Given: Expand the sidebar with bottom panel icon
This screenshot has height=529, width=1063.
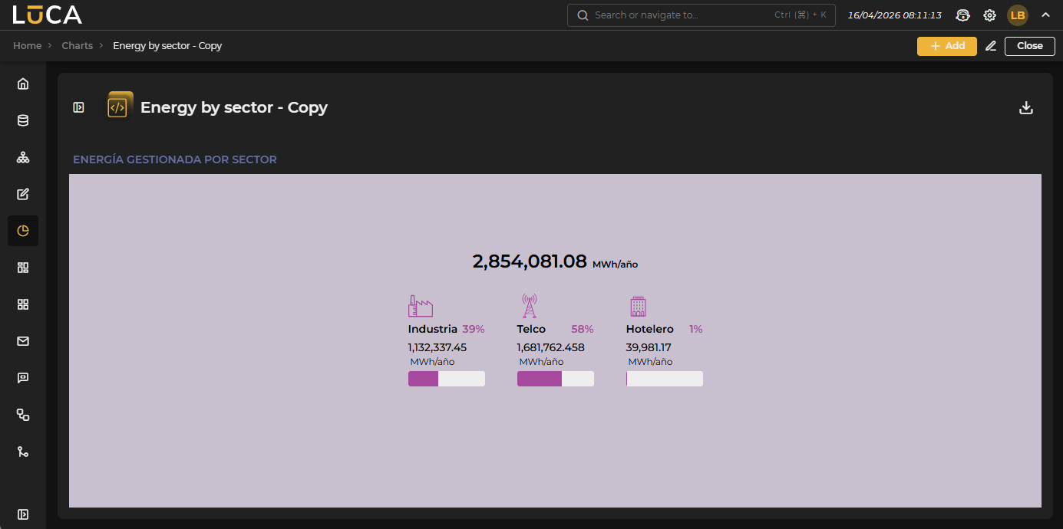Looking at the screenshot, I should (x=23, y=514).
